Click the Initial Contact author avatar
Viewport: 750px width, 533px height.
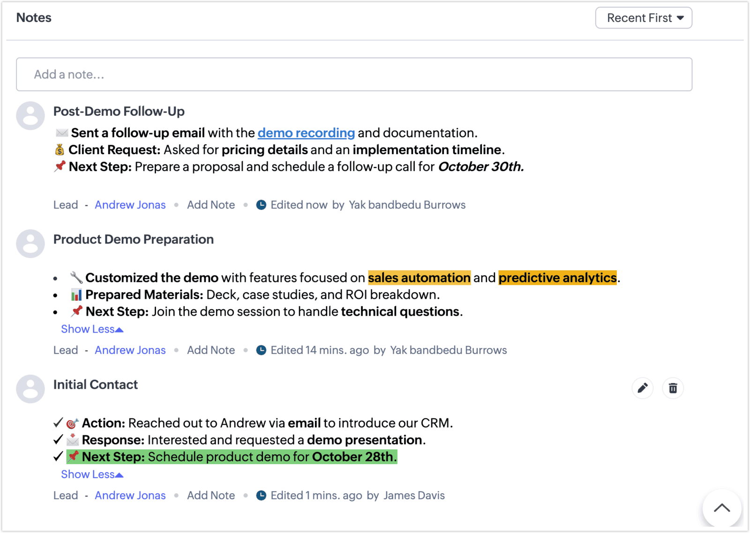(x=30, y=389)
